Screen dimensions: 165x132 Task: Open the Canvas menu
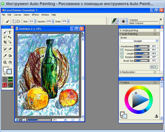point(17,15)
